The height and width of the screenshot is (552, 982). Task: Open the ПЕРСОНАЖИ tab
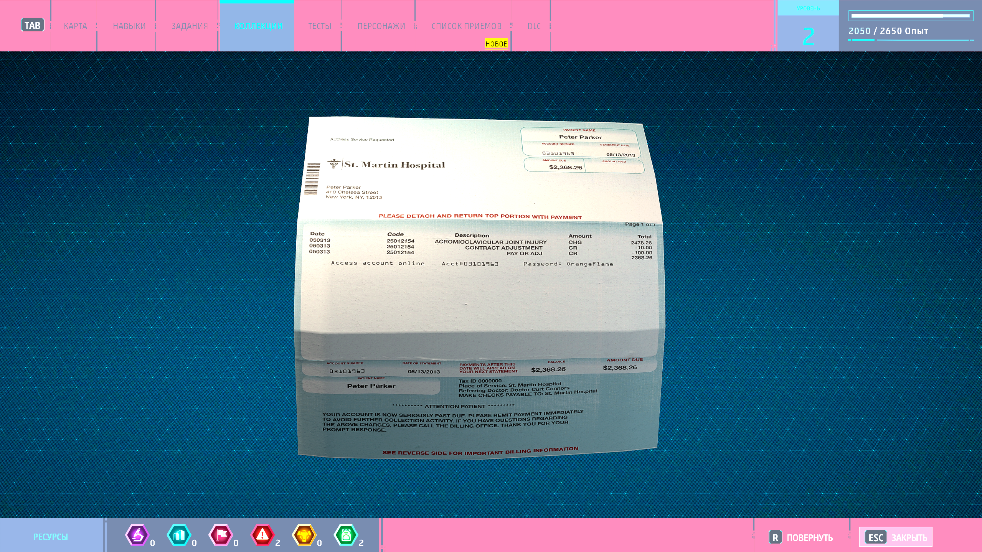coord(381,26)
